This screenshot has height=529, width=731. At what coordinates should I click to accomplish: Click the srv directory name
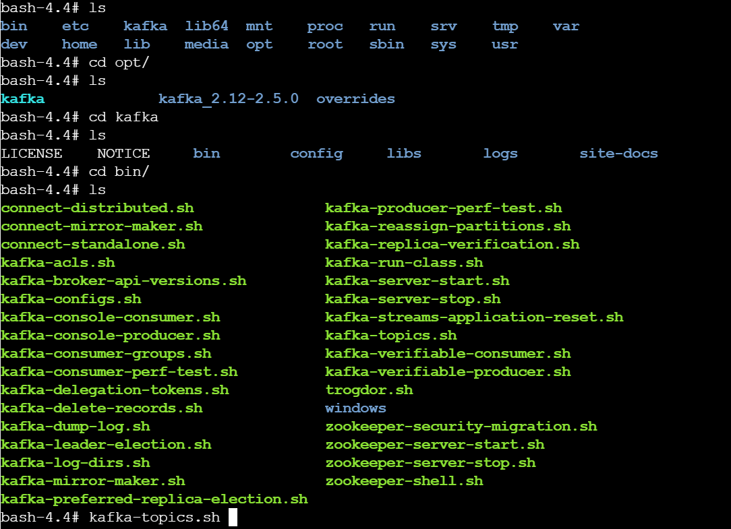click(x=443, y=26)
